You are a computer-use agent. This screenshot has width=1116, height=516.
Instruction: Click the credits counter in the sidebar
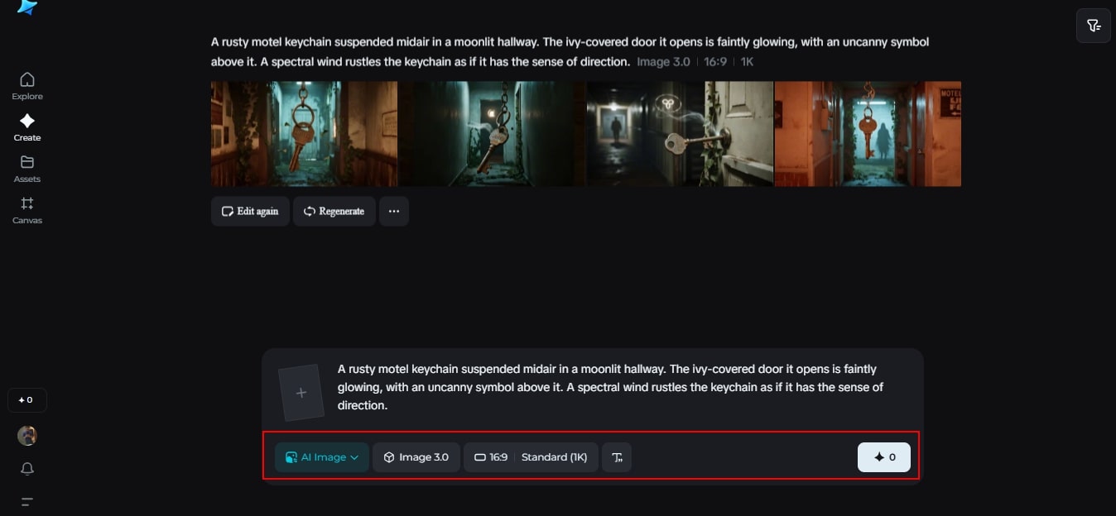(27, 400)
